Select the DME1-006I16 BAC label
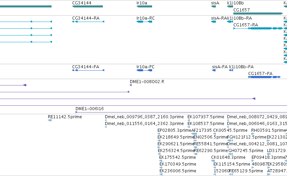The width and height of the screenshot is (287, 176). coord(89,109)
